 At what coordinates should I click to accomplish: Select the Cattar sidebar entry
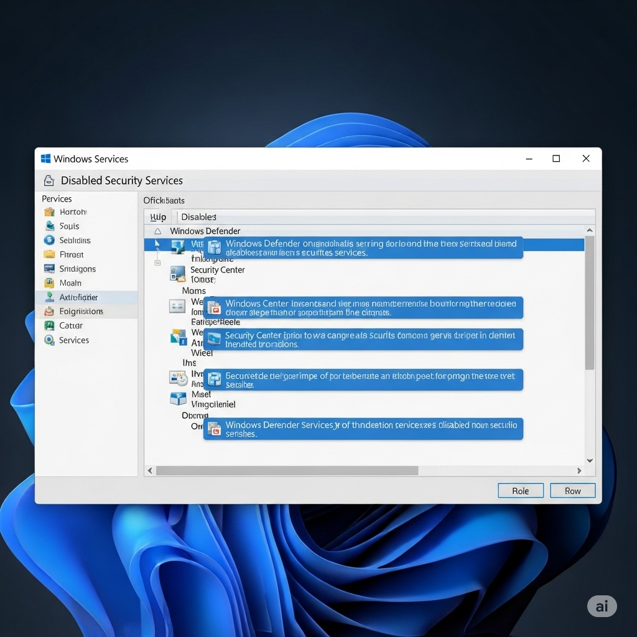[x=86, y=325]
